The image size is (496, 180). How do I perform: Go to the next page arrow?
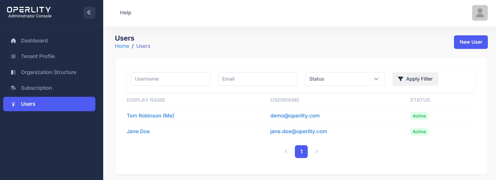coord(317,151)
